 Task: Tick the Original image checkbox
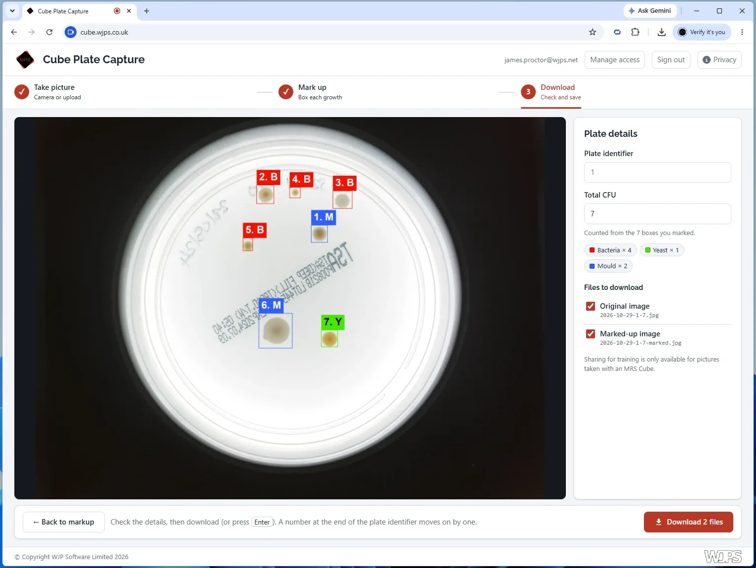591,306
